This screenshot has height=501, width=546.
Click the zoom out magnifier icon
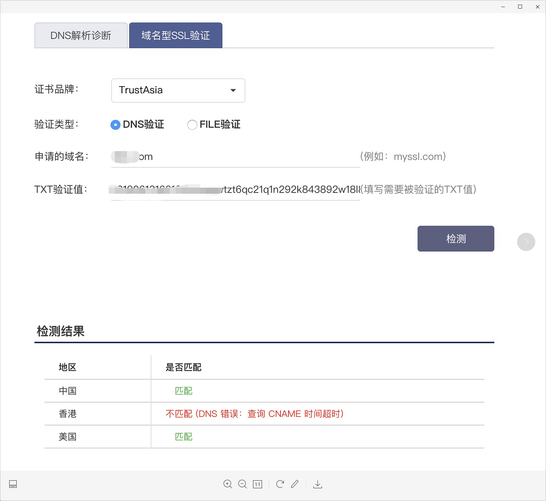click(242, 484)
